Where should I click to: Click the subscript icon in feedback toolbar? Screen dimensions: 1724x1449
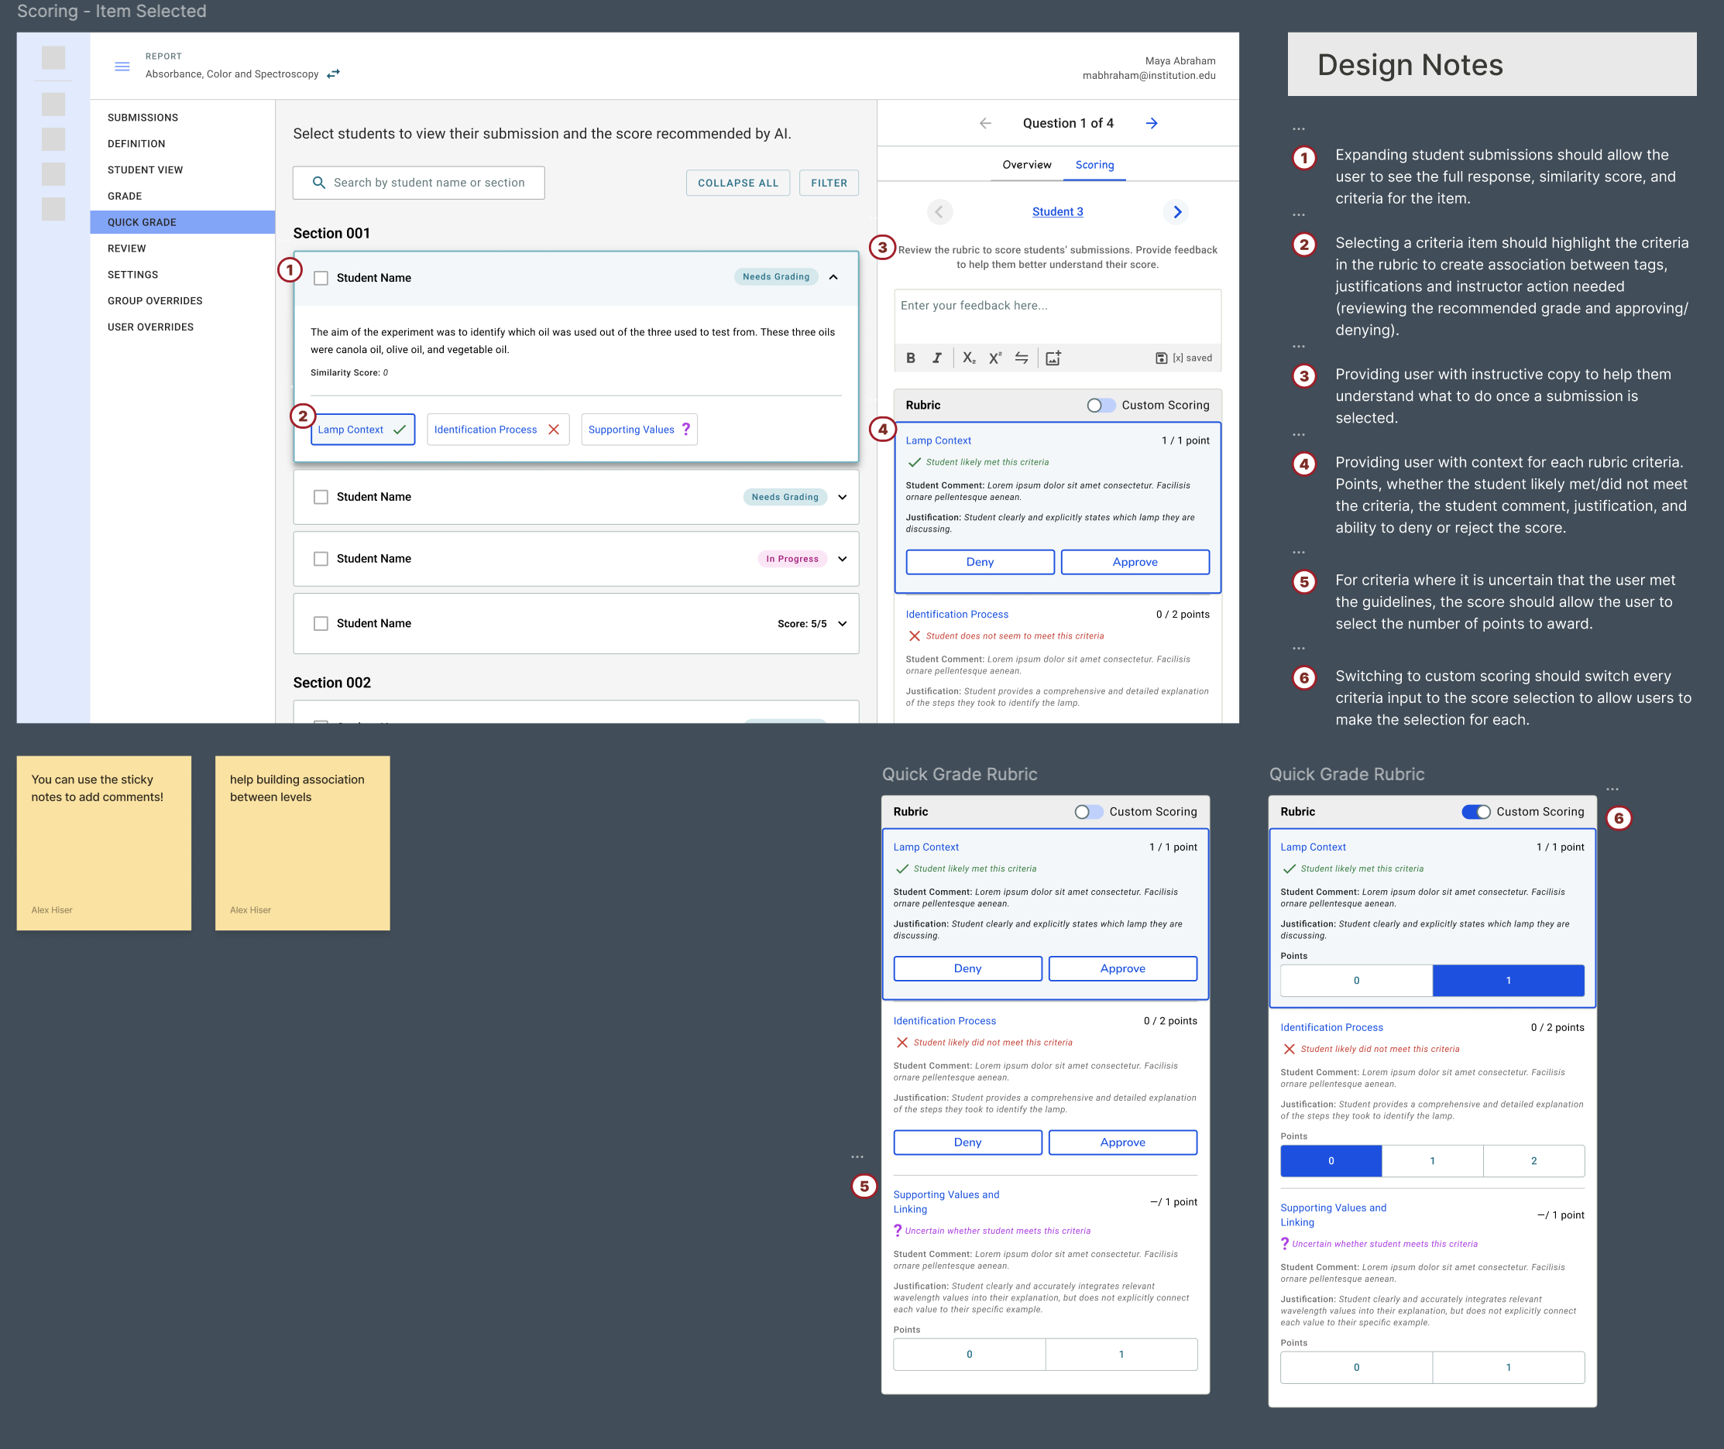(969, 358)
